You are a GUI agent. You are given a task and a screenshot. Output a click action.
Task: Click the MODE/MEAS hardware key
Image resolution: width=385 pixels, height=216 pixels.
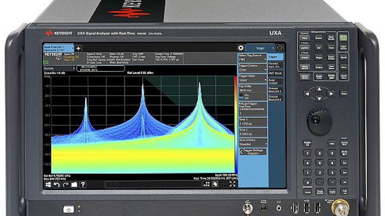coord(304,77)
